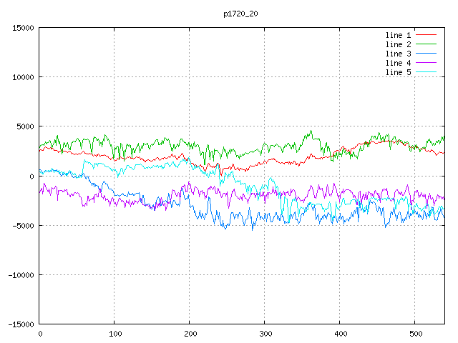Screen dimensions: 458x343
Task: Click the 500 x-axis tick label
Action: click(x=415, y=334)
